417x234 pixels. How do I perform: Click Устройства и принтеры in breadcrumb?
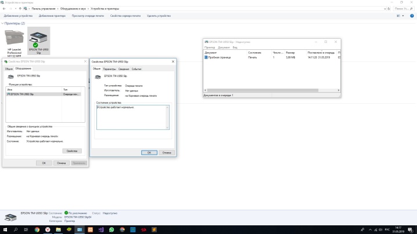tap(105, 9)
